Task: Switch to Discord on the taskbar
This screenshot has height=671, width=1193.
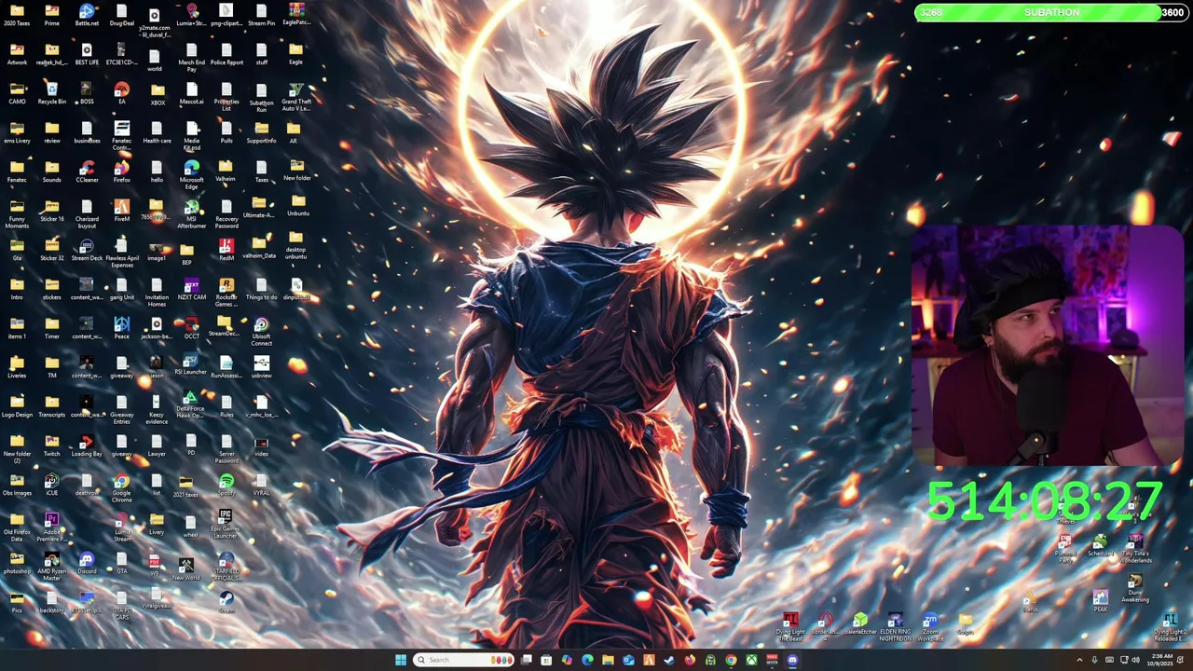Action: pos(793,660)
